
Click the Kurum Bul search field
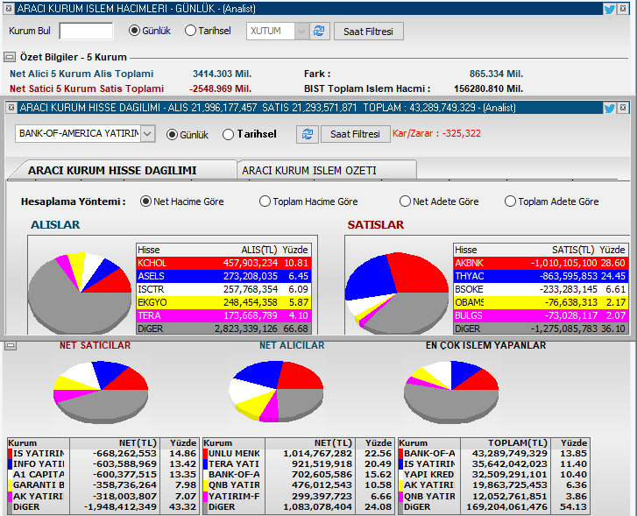click(x=86, y=31)
